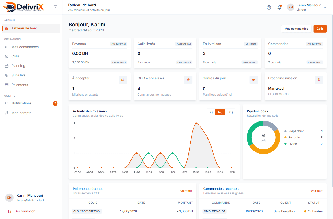Click the Sara Benjelloun client cell
Screen dimensions: 333x219
pos(285,211)
